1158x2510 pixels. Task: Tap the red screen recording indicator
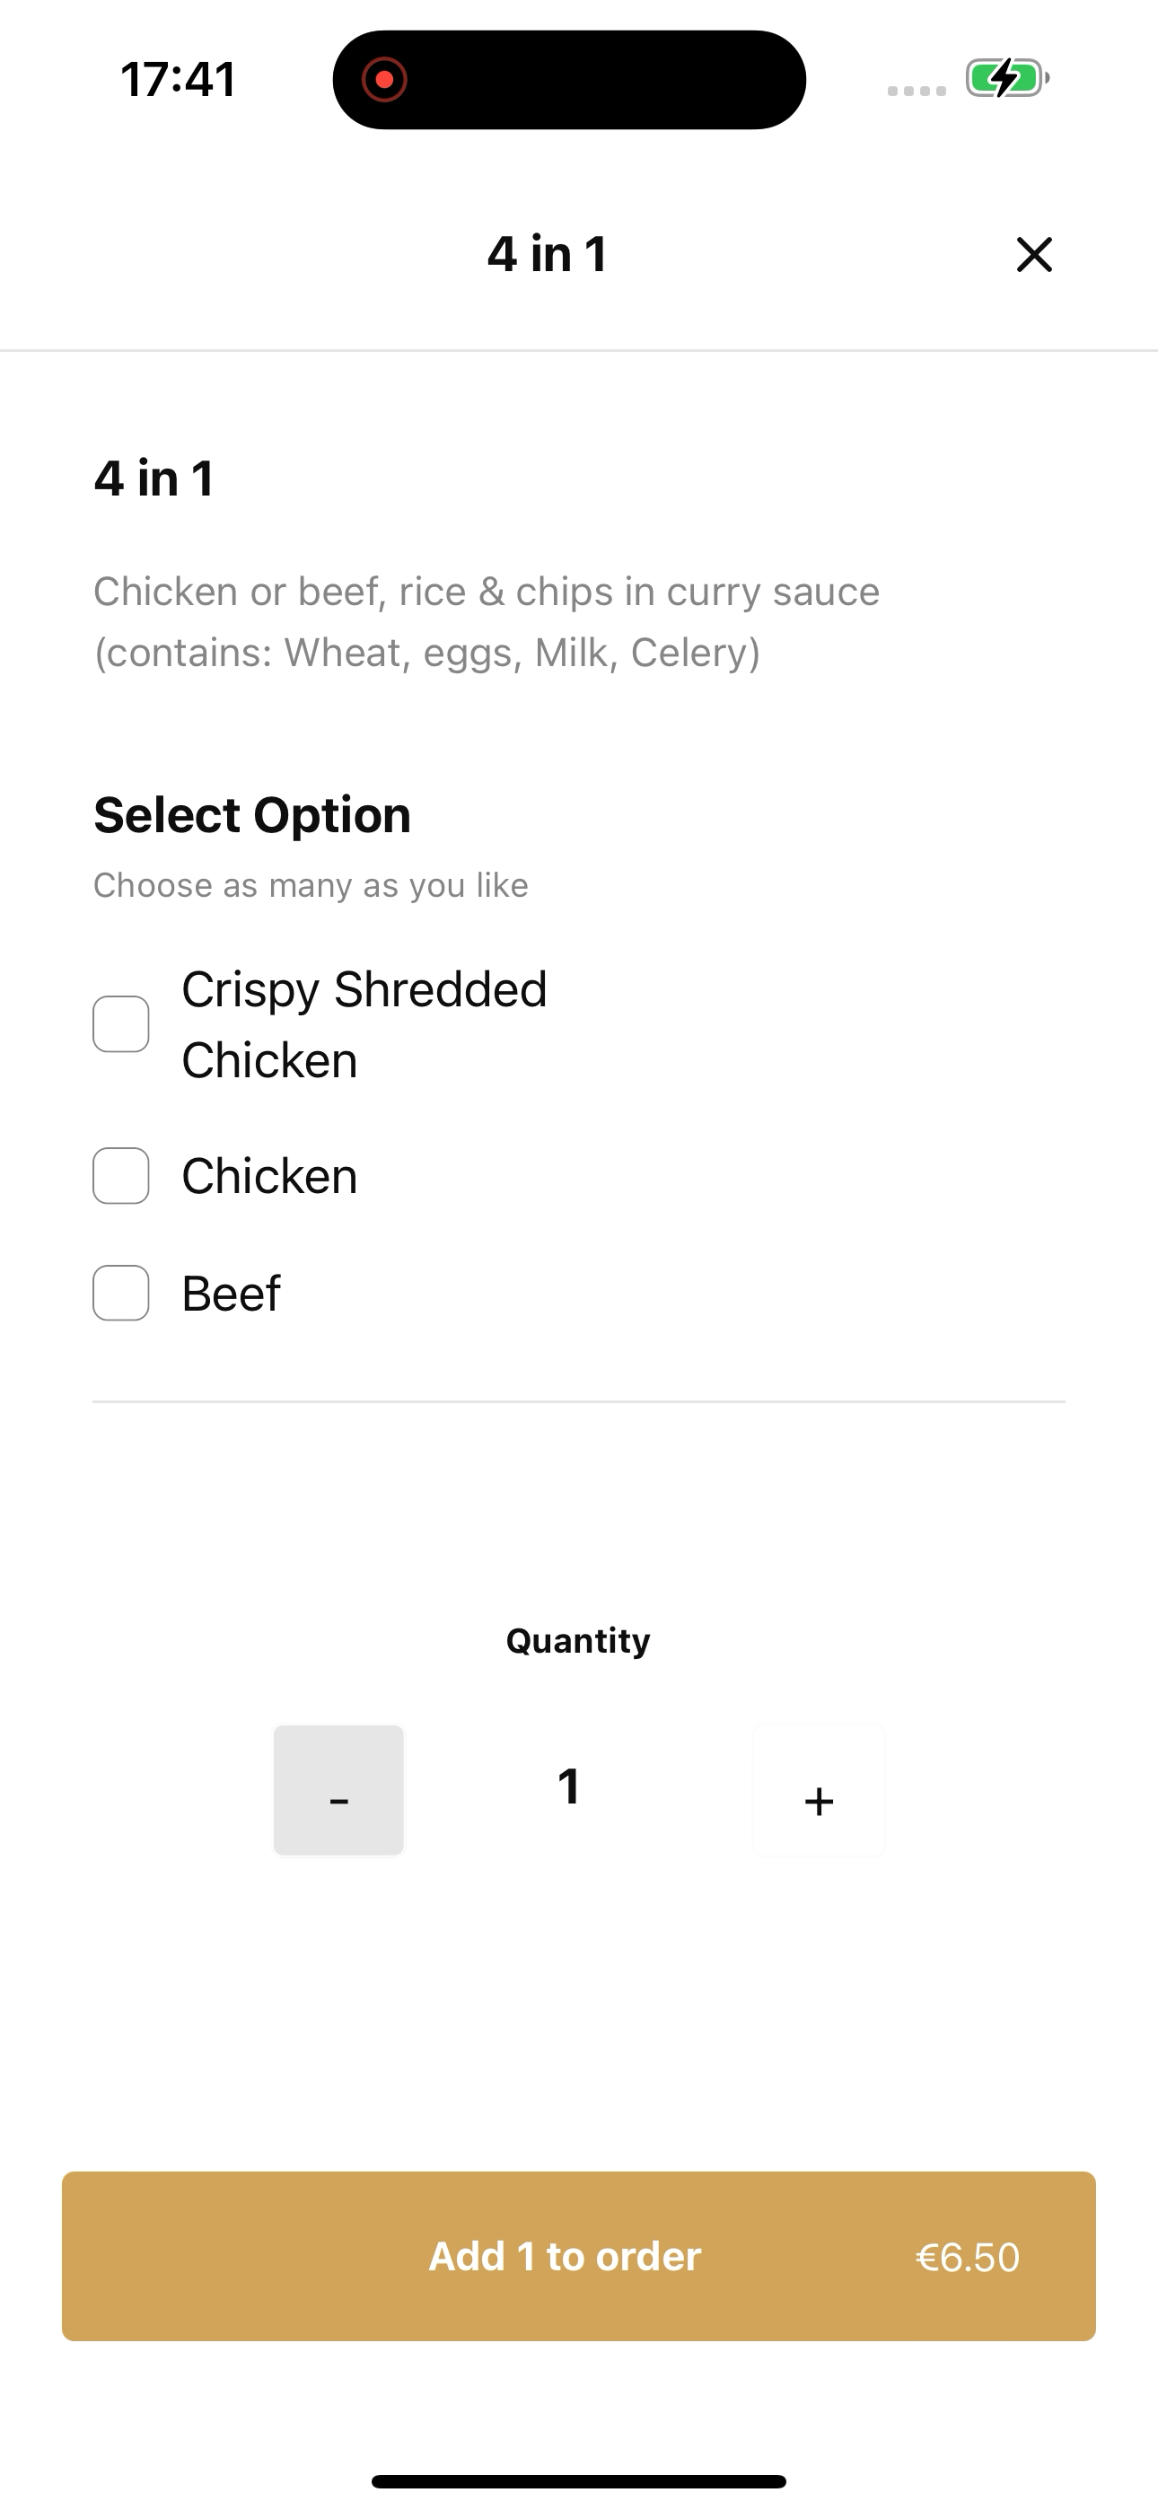(x=384, y=80)
